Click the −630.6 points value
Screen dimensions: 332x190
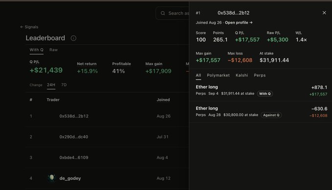pos(319,109)
